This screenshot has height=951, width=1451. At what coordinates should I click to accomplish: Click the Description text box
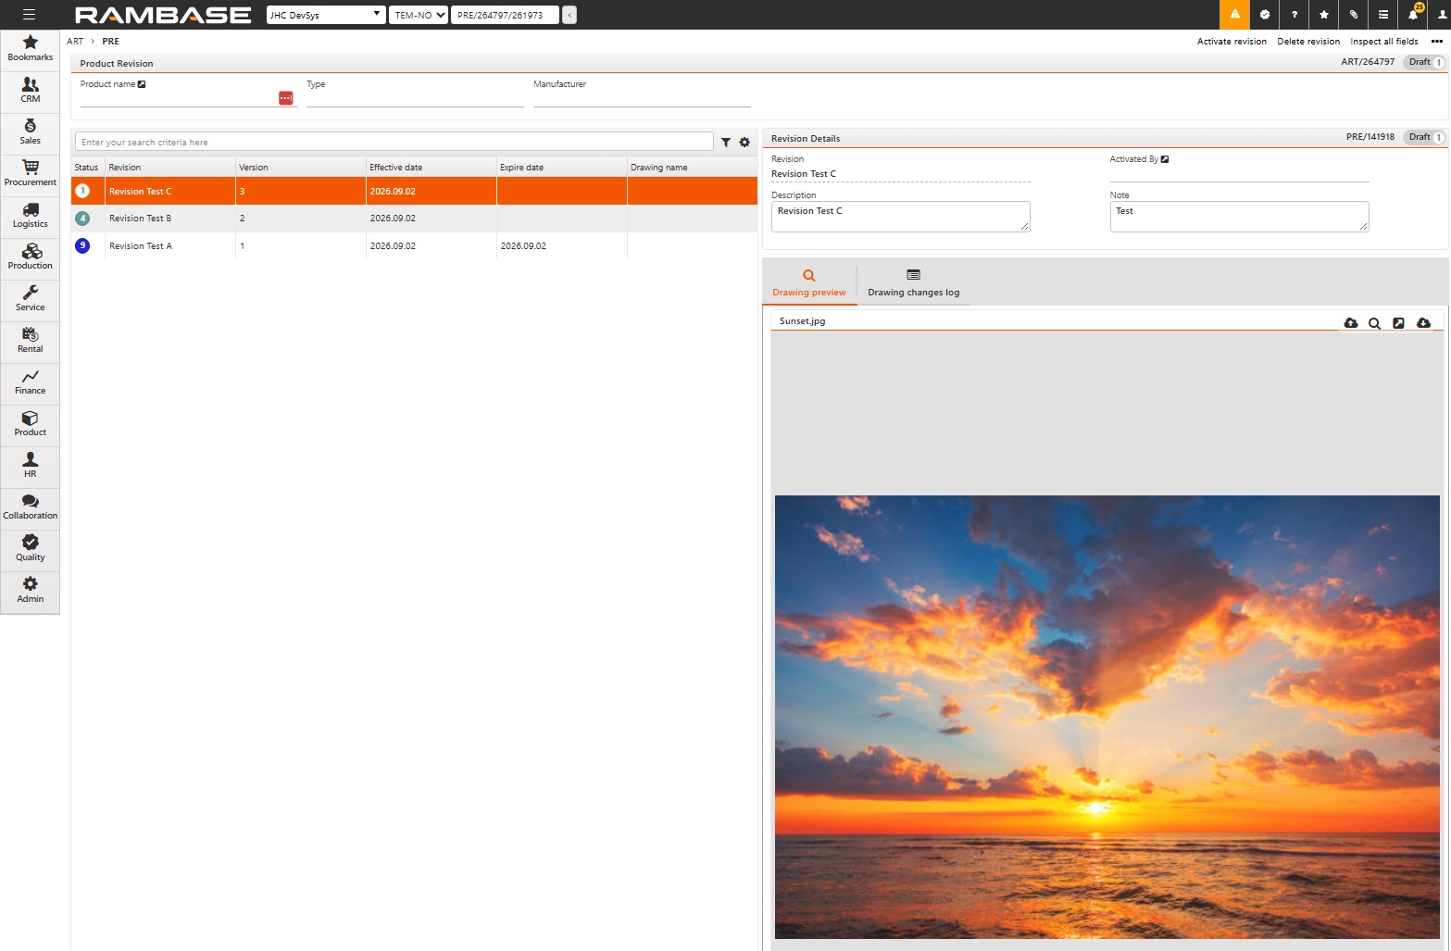tap(901, 217)
